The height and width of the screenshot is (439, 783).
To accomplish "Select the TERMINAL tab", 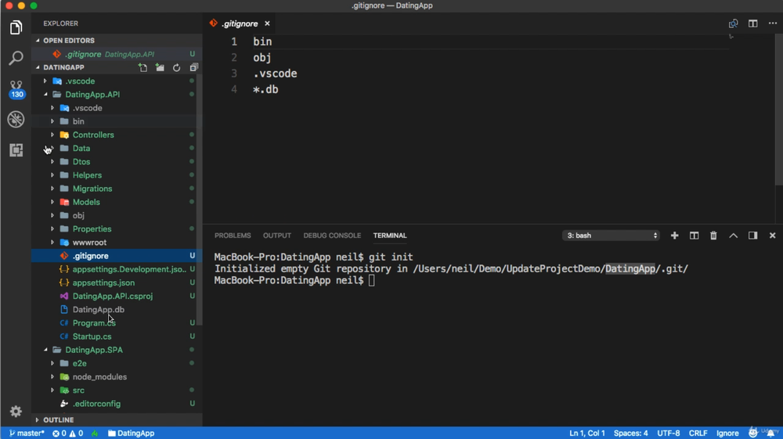I will [390, 236].
